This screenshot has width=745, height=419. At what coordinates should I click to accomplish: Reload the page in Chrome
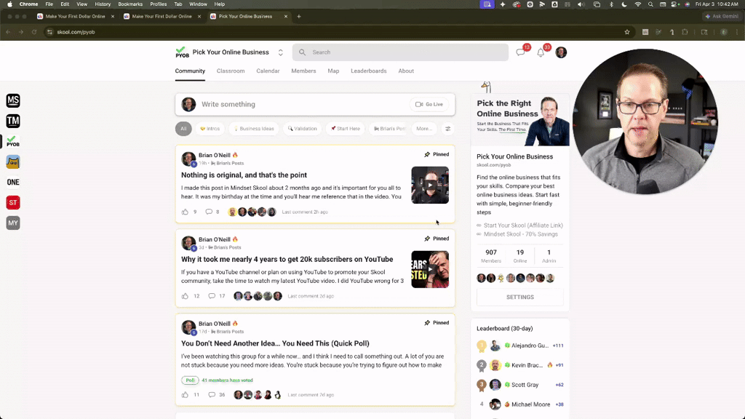[34, 32]
